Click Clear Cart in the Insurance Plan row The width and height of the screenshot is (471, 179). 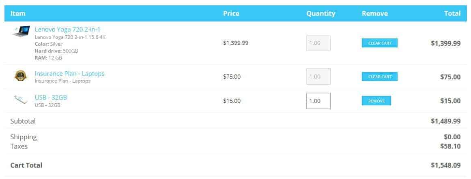(x=380, y=77)
